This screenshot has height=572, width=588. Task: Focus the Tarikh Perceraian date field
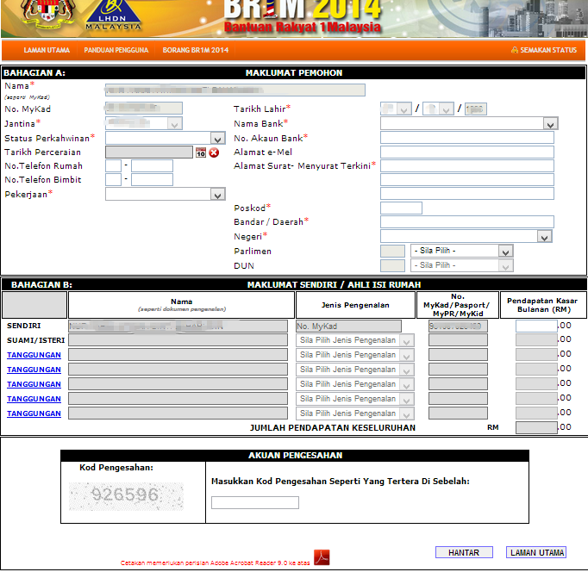click(149, 152)
